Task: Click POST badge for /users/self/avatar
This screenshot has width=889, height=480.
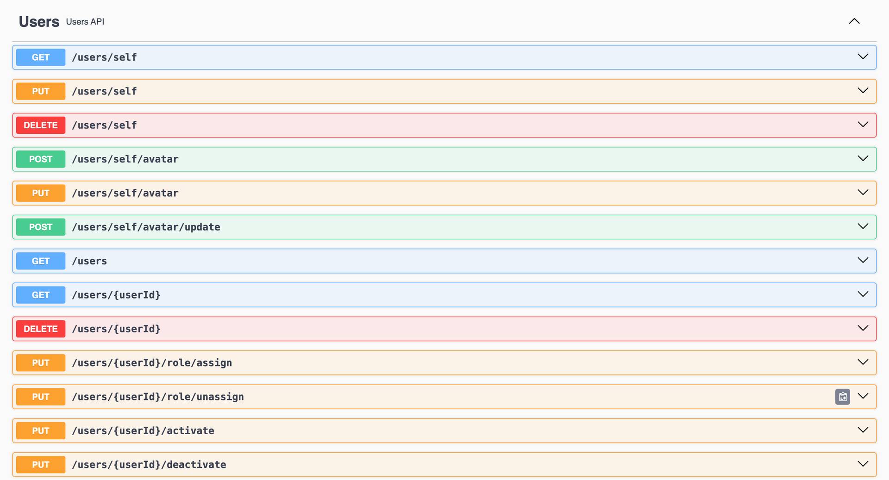Action: coord(41,159)
